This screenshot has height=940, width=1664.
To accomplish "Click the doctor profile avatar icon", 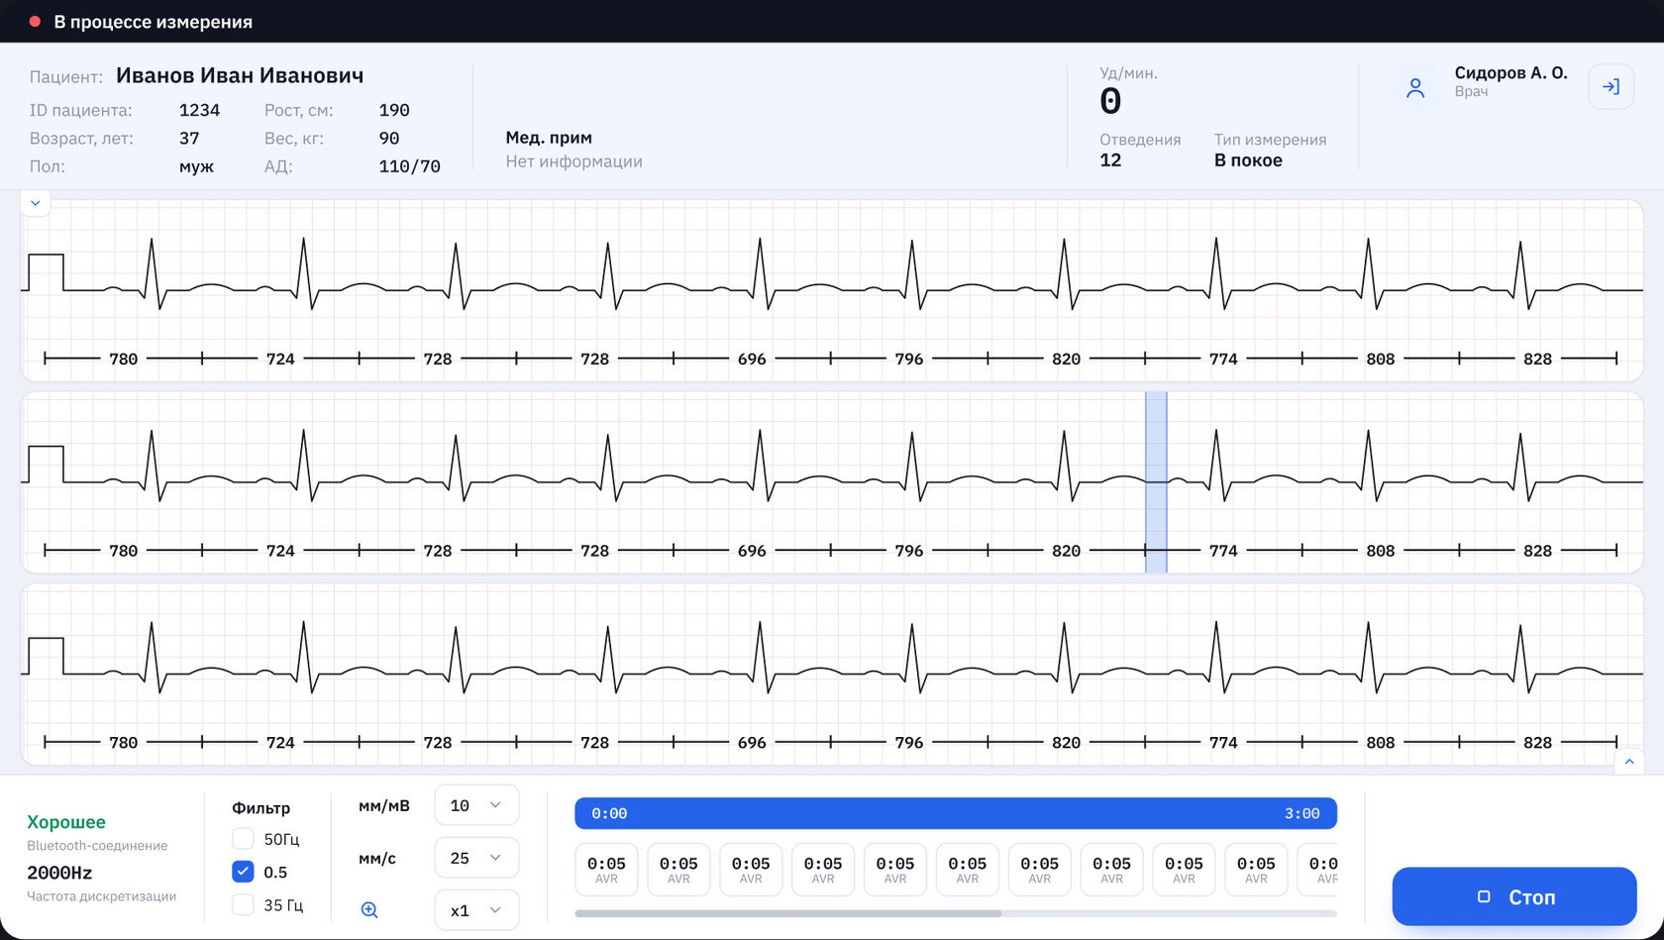I will click(1415, 88).
